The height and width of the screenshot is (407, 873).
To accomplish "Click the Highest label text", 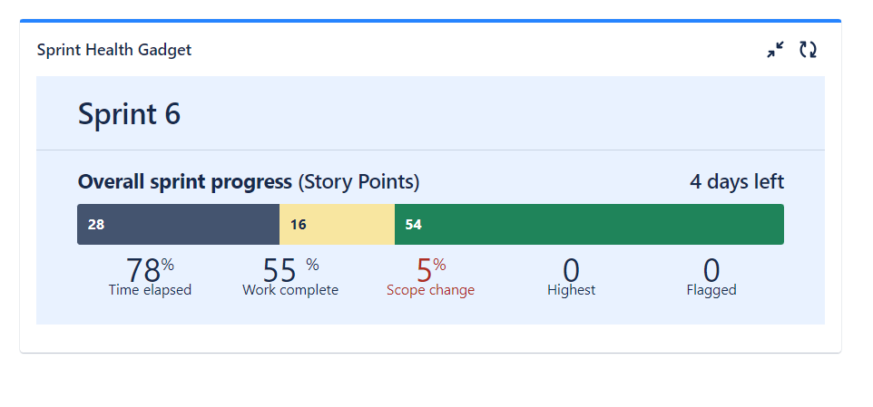I will coord(571,290).
